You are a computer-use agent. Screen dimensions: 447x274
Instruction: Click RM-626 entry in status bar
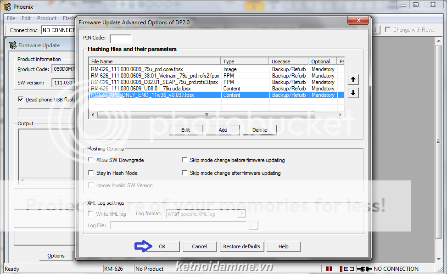coord(113,269)
